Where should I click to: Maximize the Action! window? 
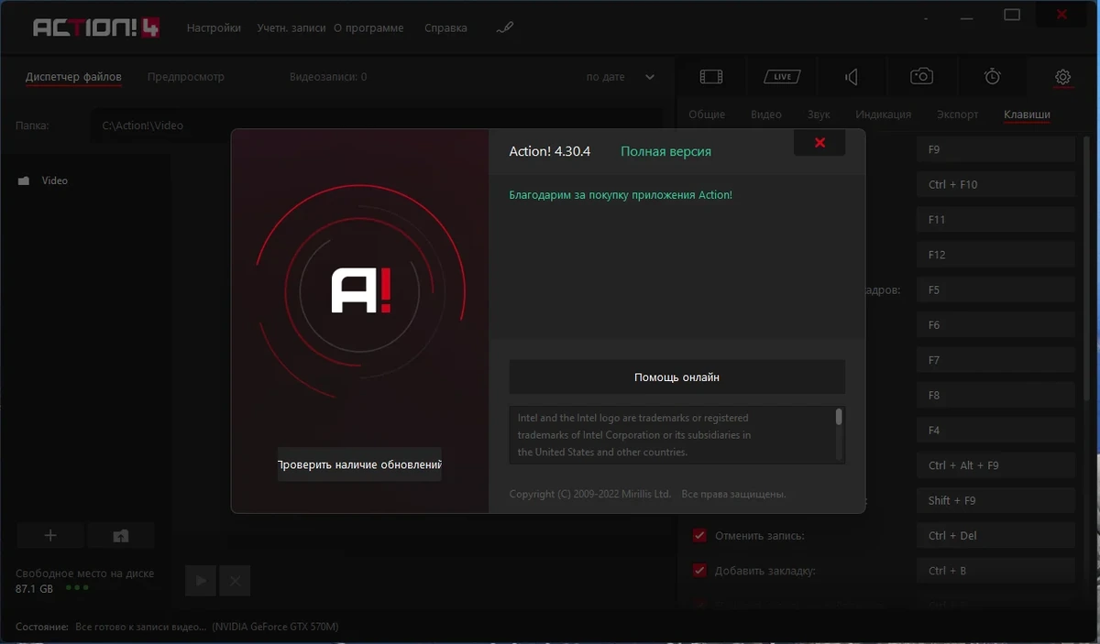pos(1012,14)
